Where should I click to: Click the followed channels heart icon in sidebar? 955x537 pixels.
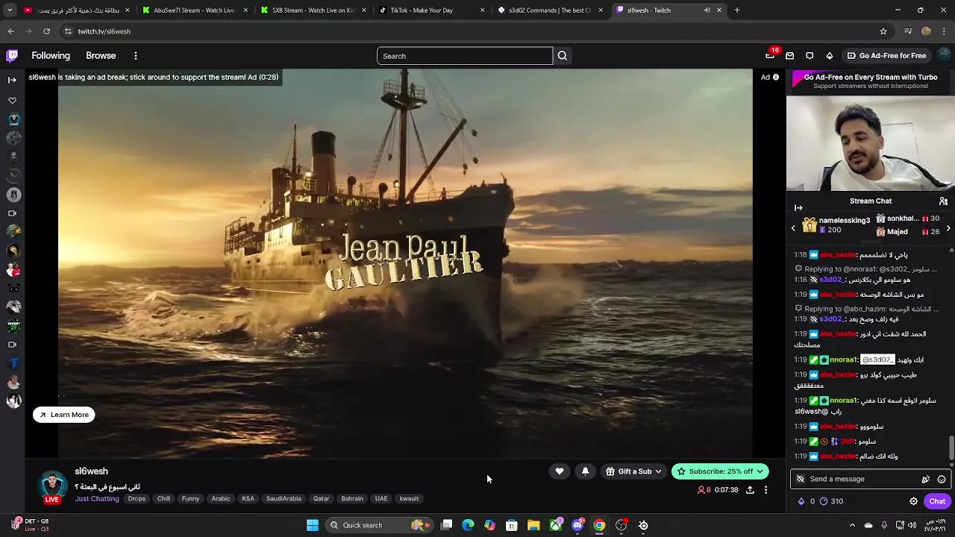pos(12,100)
